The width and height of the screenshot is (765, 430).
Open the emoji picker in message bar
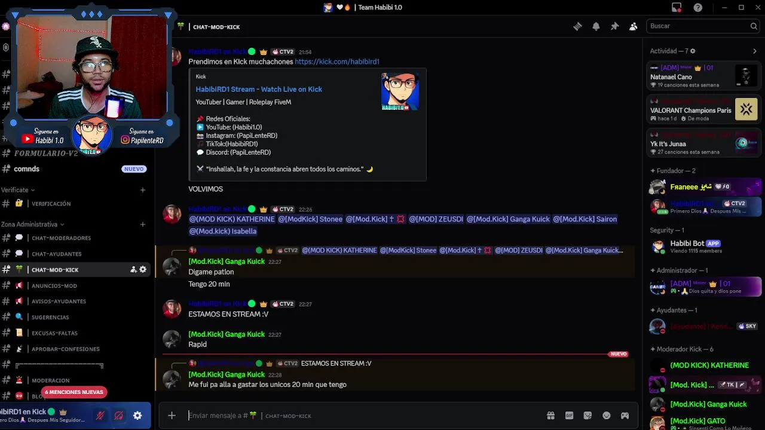606,416
